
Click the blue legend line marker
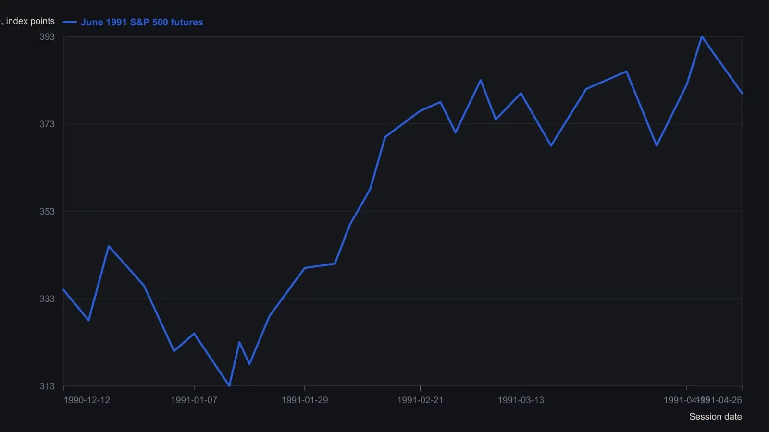70,22
